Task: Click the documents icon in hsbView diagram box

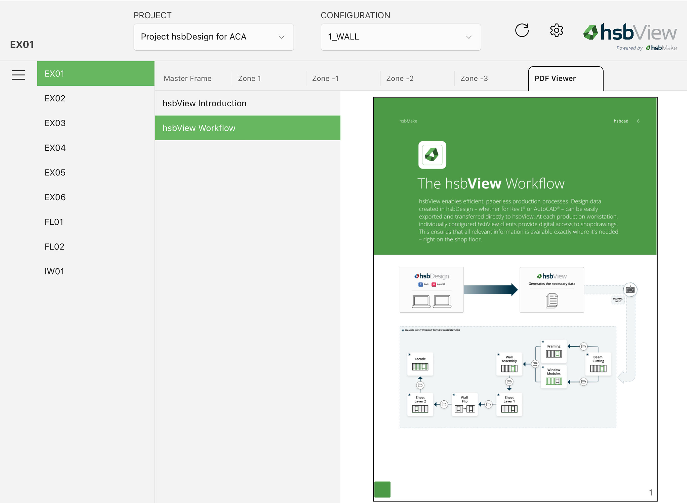Action: [551, 301]
